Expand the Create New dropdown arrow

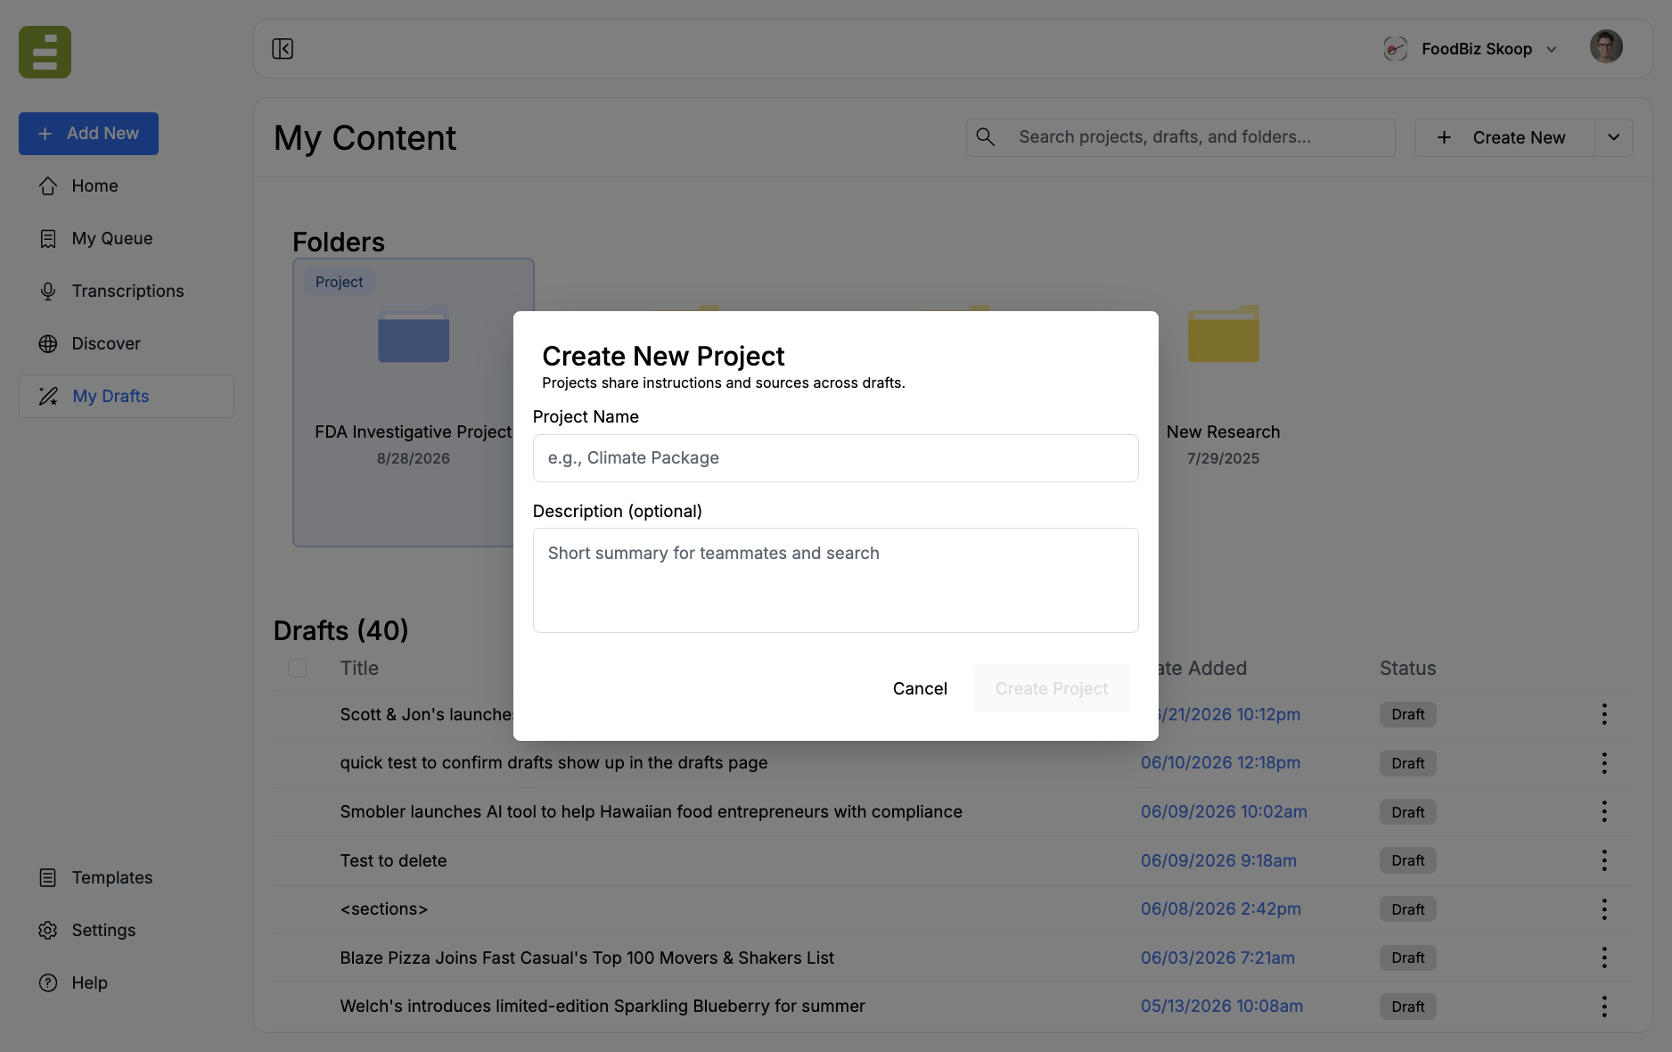pos(1613,137)
